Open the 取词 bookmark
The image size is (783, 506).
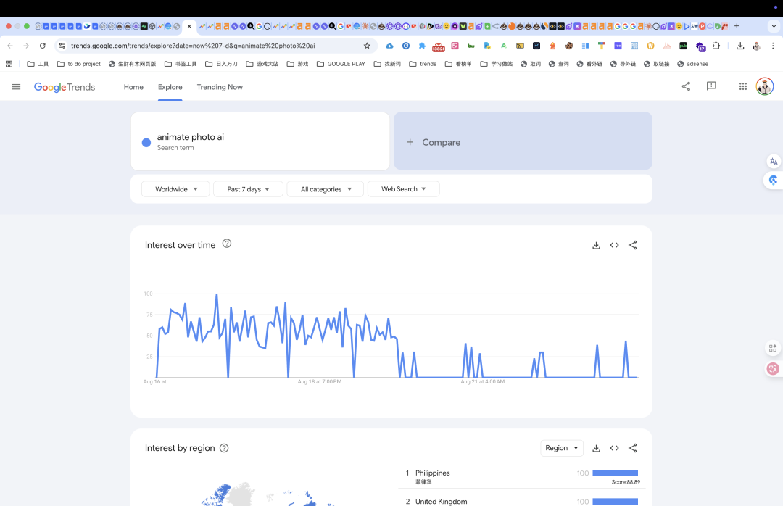(x=530, y=64)
